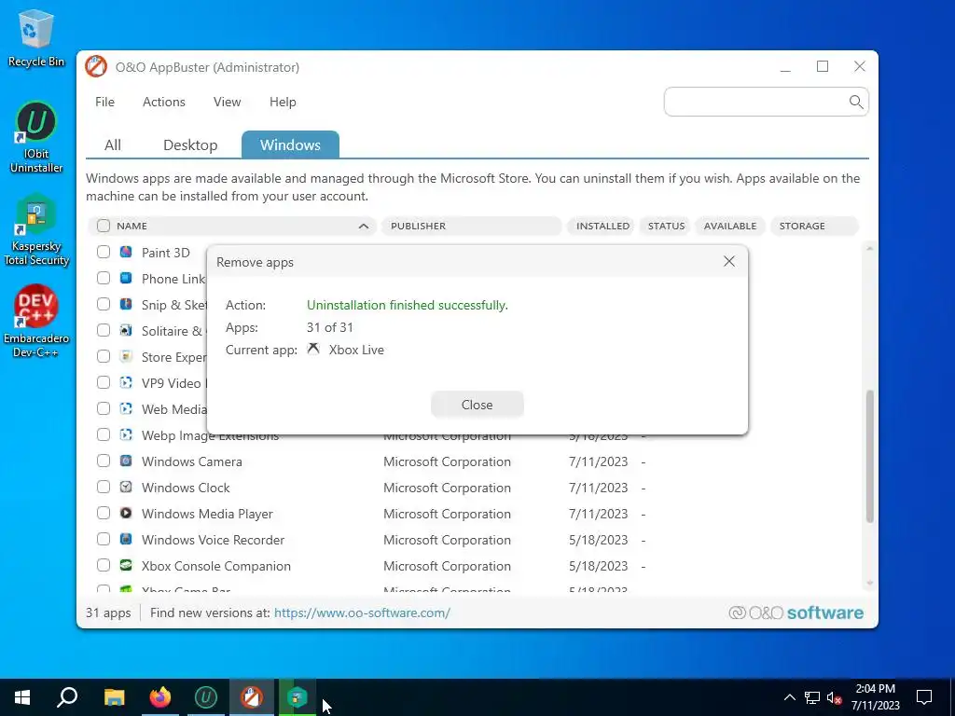Click the O&O AppBuster taskbar icon

tap(252, 697)
